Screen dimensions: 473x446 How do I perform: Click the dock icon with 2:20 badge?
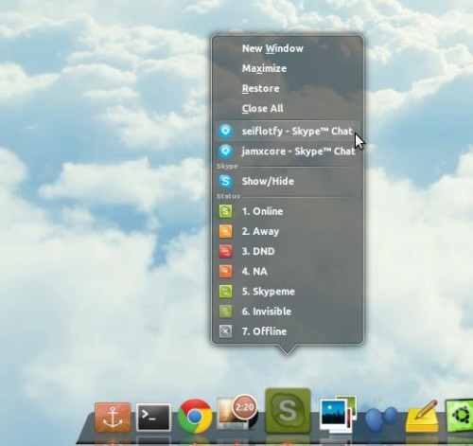(x=237, y=412)
